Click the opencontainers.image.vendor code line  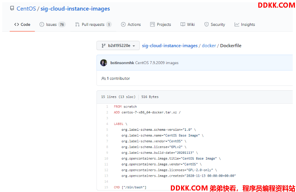[162, 164]
